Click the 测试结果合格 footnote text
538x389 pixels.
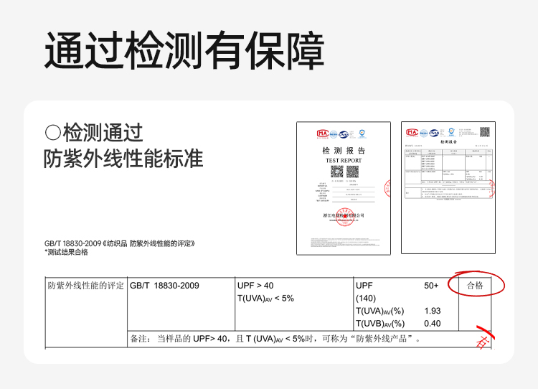tap(68, 253)
